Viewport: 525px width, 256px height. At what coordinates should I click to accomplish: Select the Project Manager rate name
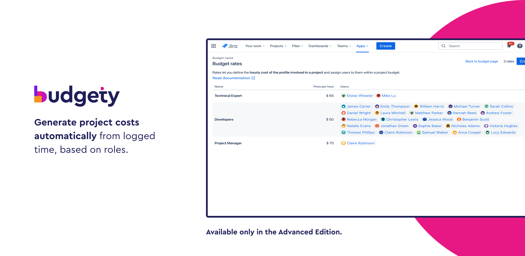point(228,143)
